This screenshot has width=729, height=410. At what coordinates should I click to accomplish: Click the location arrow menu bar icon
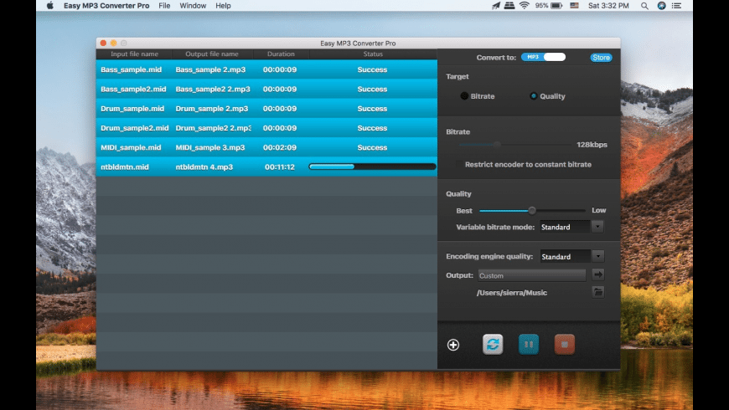tap(496, 6)
